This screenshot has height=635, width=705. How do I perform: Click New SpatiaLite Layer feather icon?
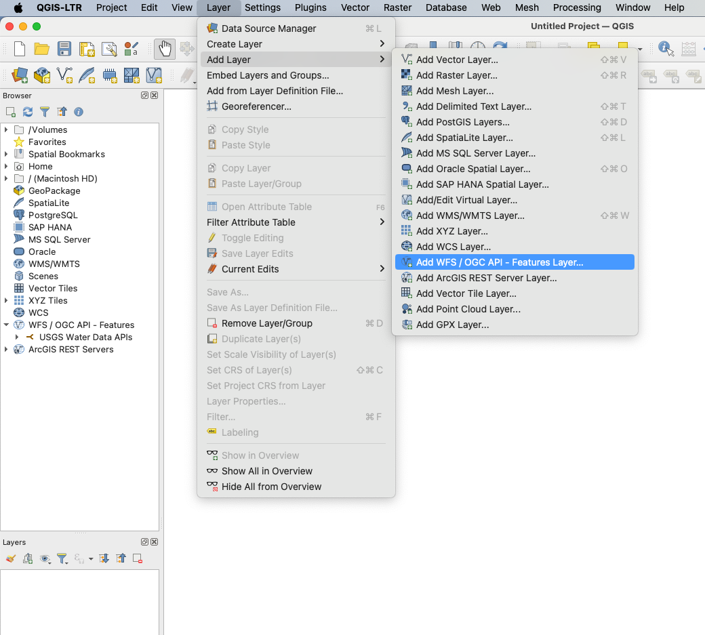[x=86, y=75]
